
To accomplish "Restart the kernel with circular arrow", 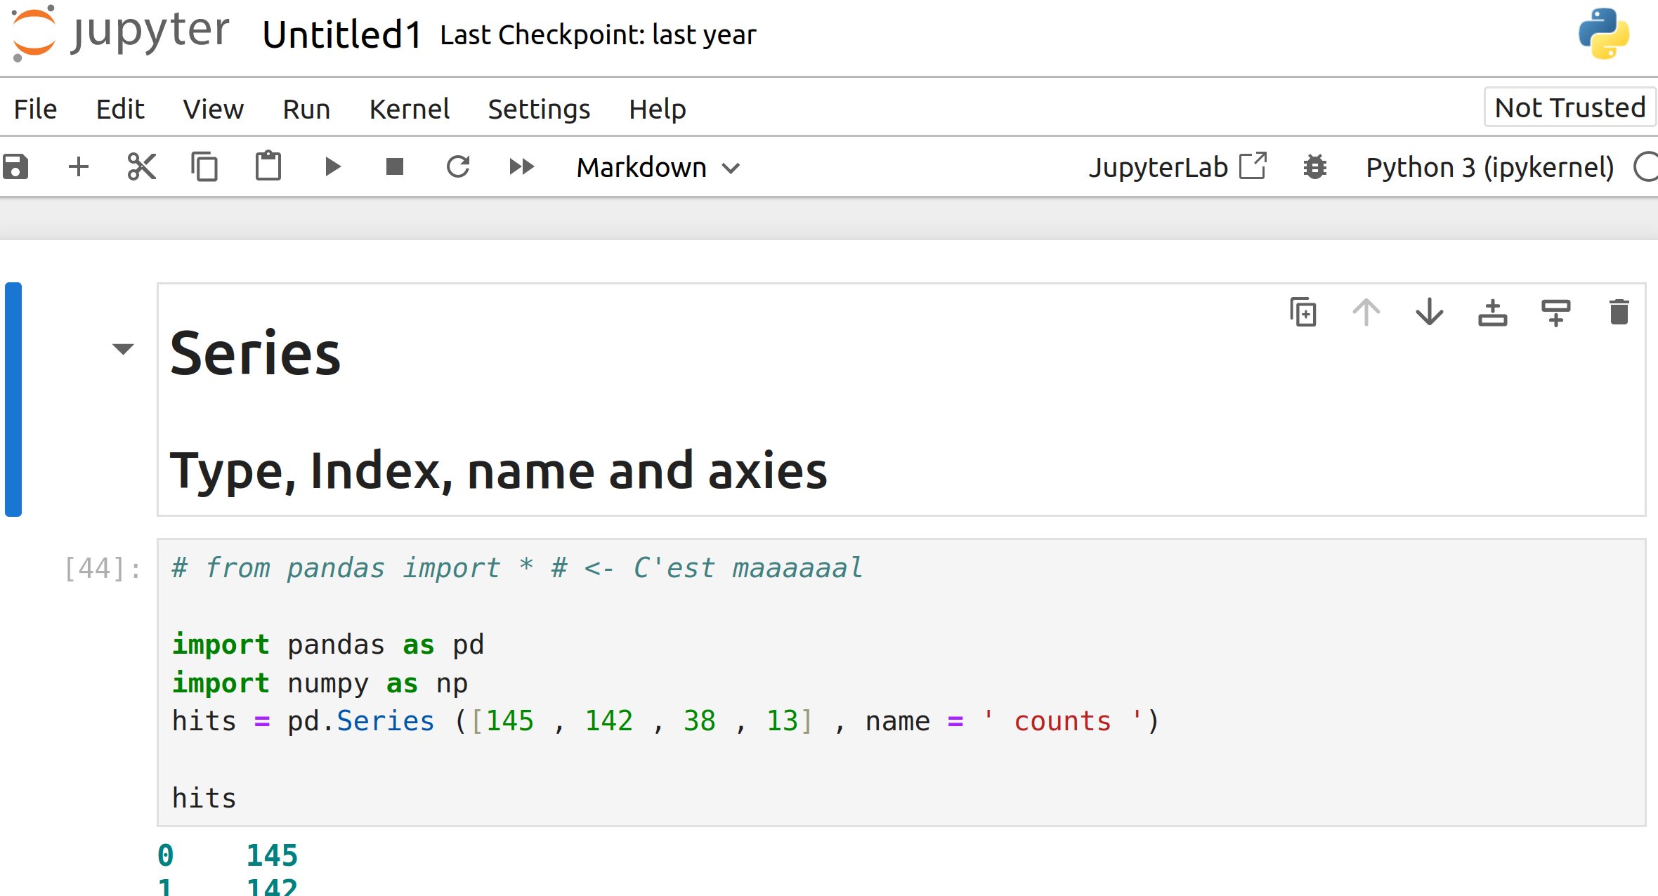I will tap(458, 167).
